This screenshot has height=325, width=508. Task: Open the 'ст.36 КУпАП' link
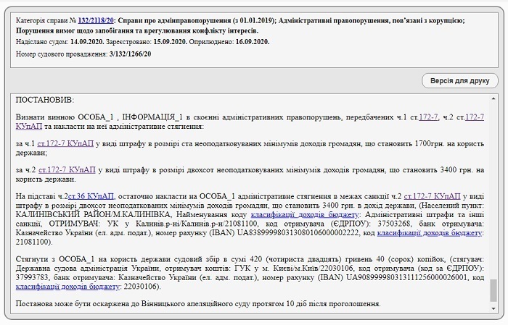[91, 196]
